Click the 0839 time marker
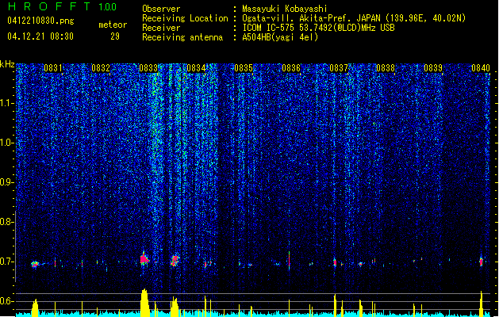 tap(433, 67)
